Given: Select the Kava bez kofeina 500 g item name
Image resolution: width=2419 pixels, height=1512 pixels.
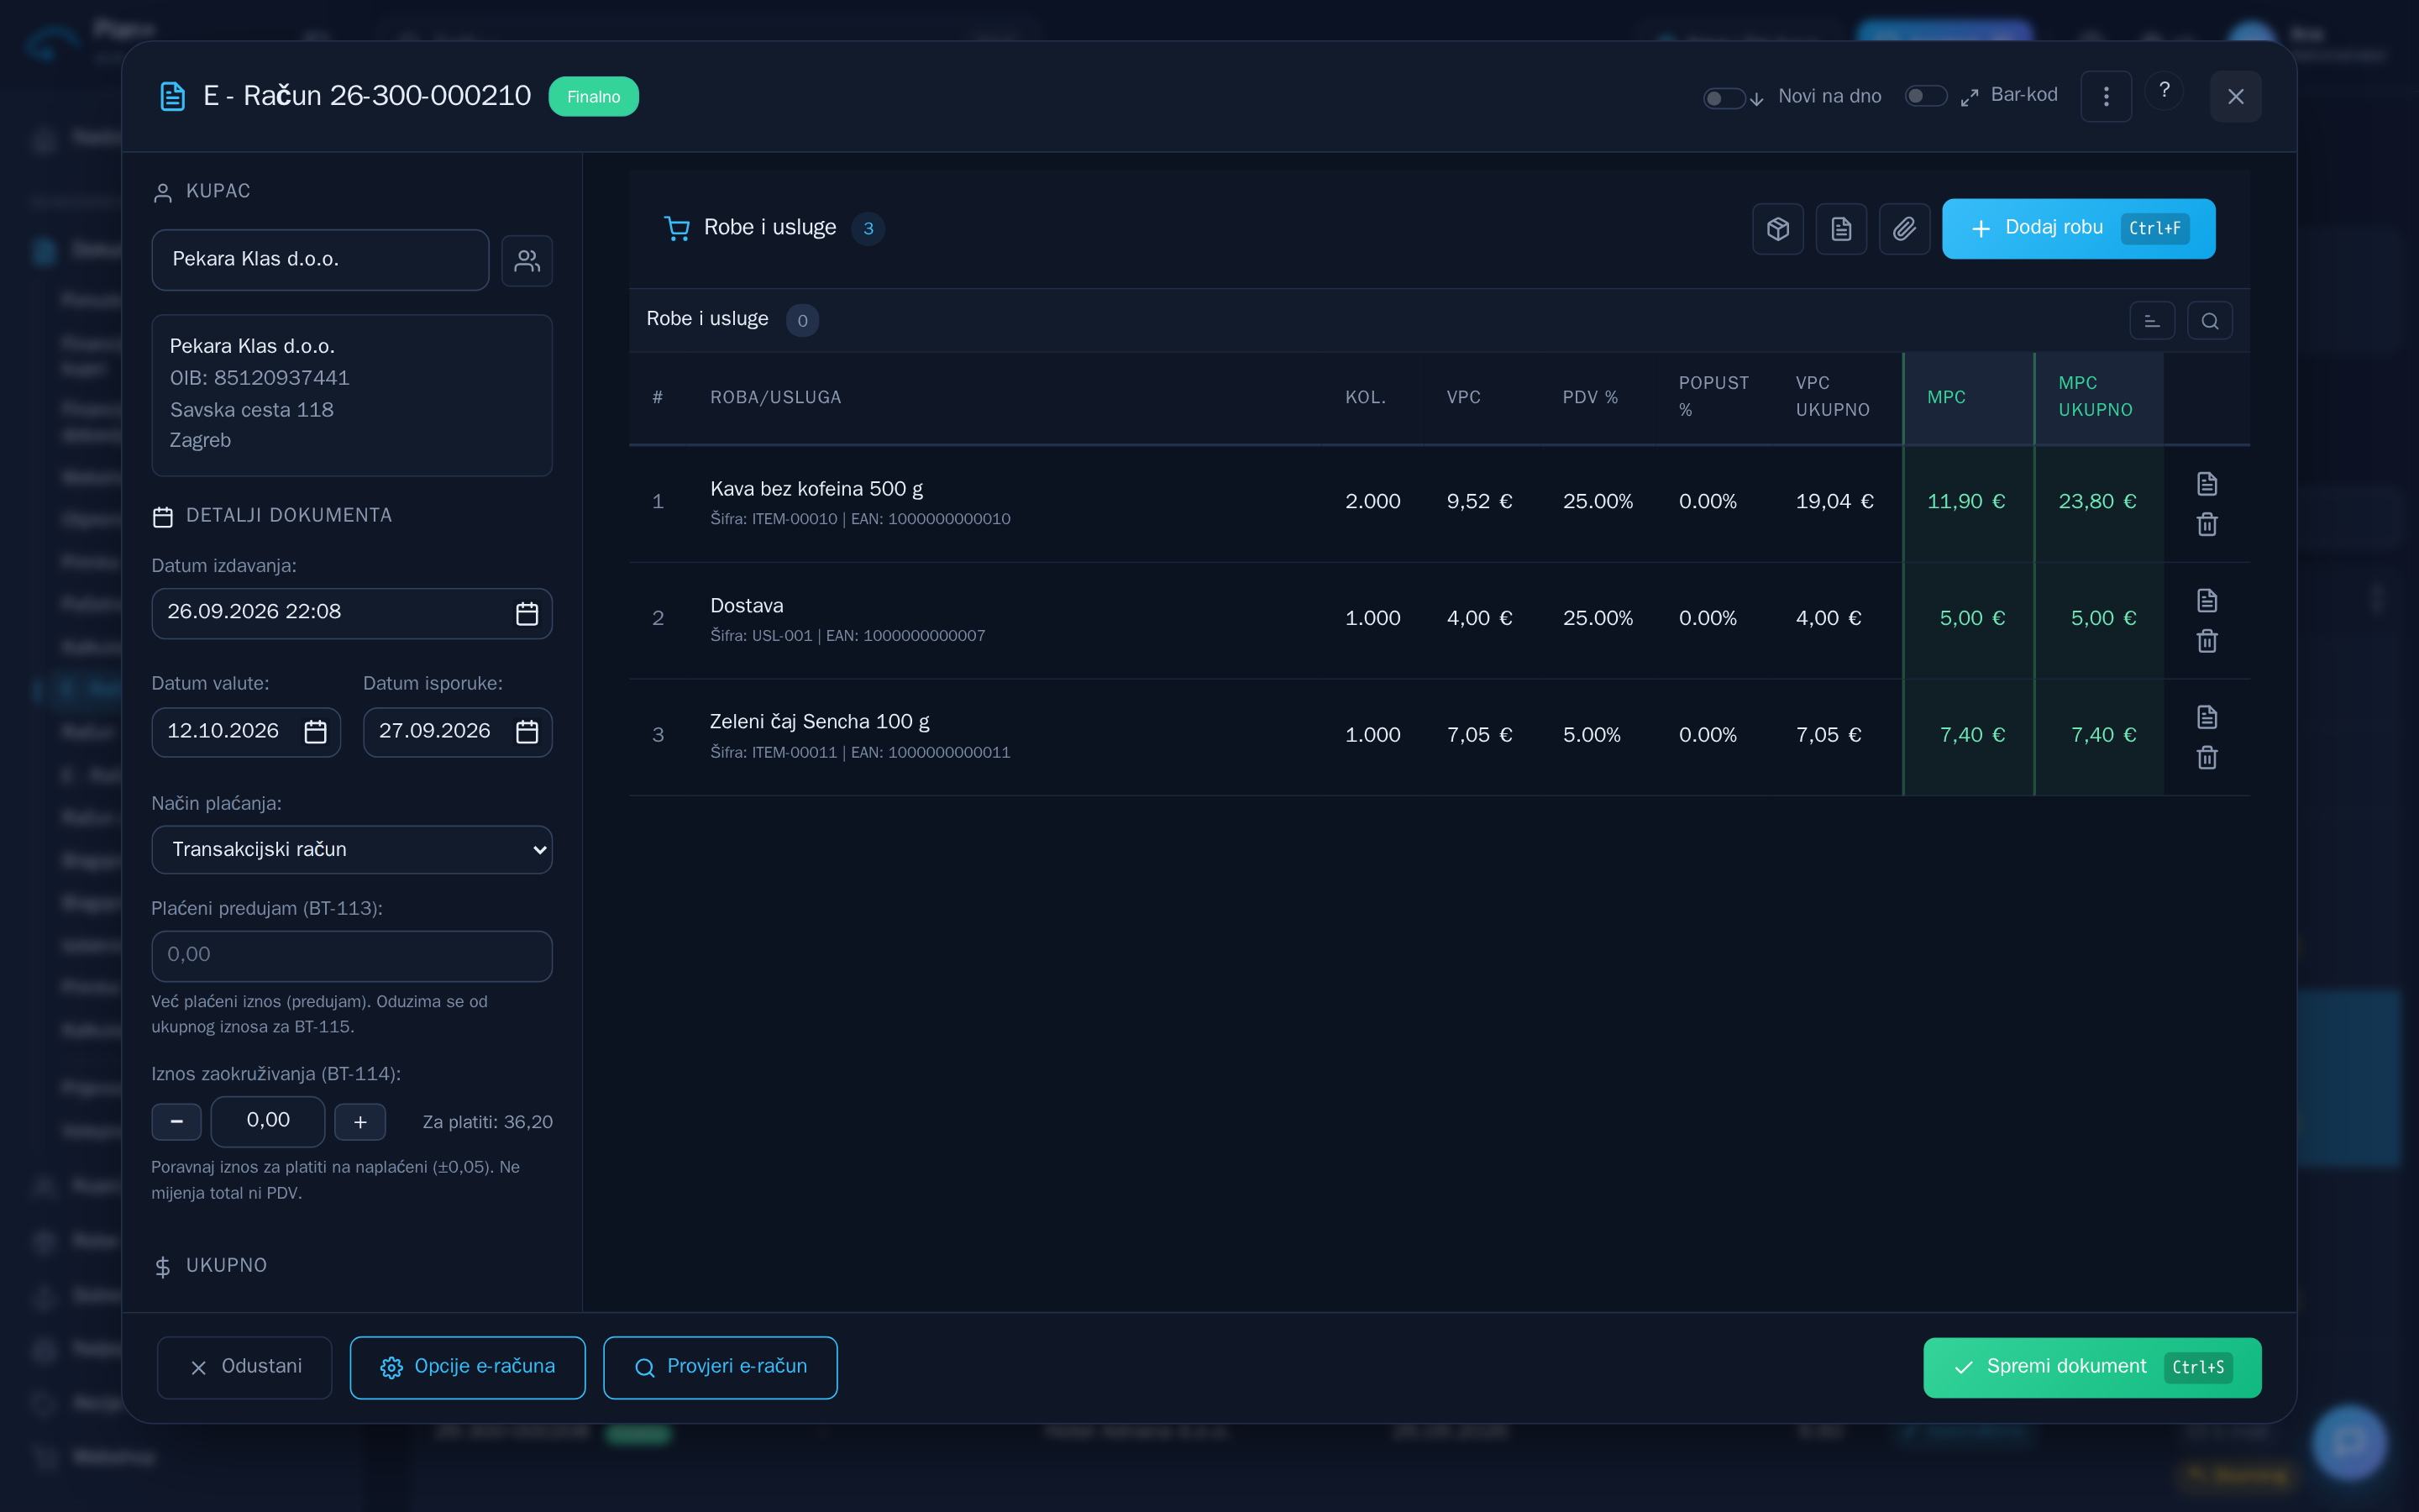Looking at the screenshot, I should pyautogui.click(x=816, y=489).
